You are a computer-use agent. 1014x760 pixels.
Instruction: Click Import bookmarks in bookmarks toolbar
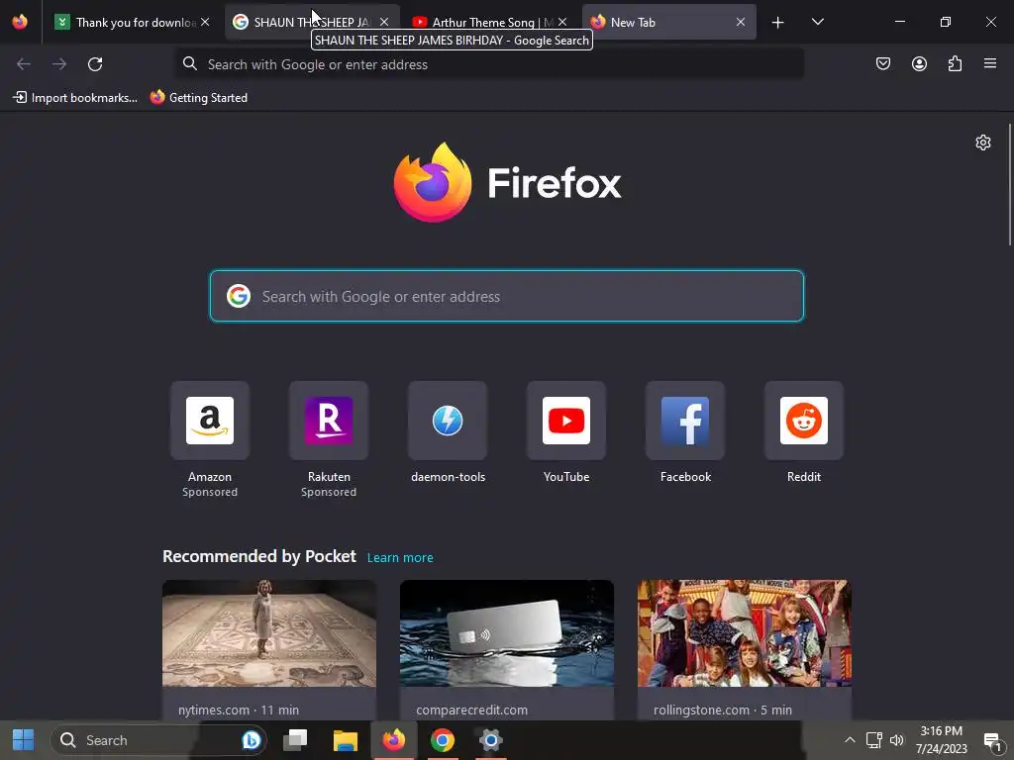[75, 98]
